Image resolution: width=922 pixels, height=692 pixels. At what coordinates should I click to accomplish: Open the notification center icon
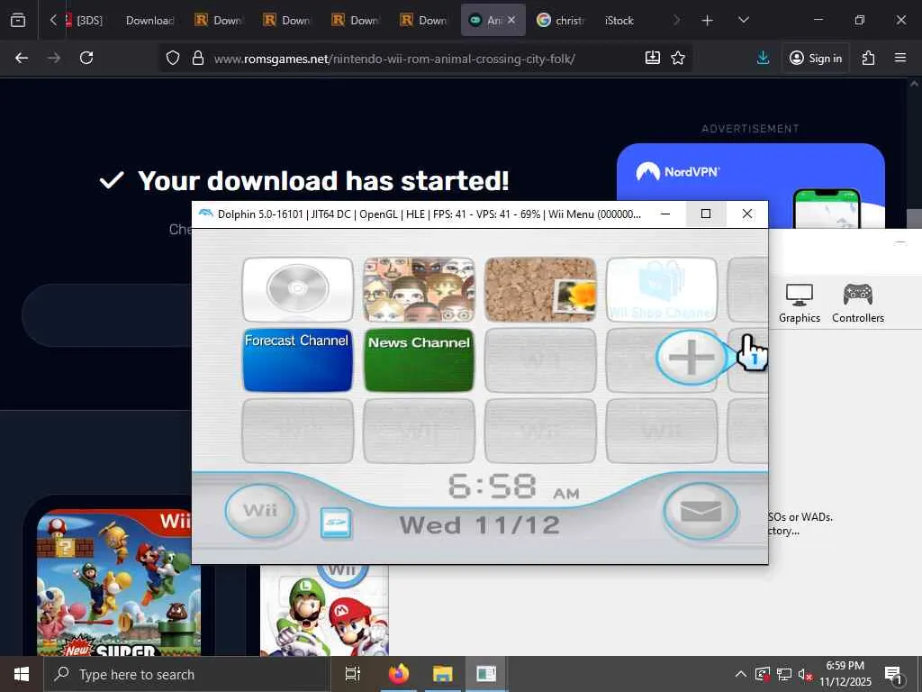893,674
